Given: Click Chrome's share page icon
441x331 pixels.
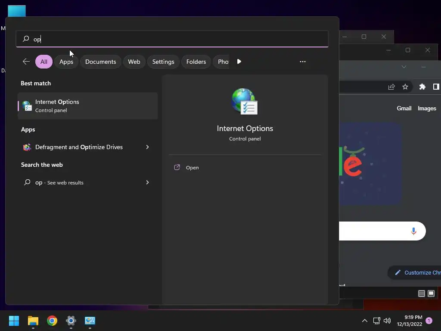Looking at the screenshot, I should 391,87.
